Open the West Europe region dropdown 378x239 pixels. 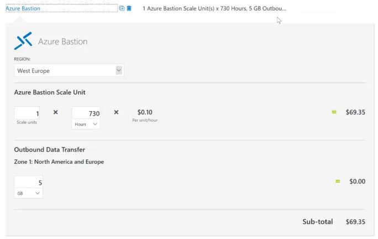pos(69,70)
